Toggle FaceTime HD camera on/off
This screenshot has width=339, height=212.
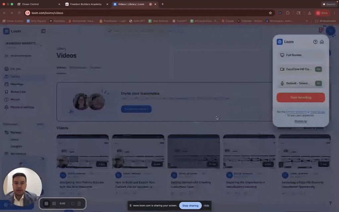coord(318,69)
